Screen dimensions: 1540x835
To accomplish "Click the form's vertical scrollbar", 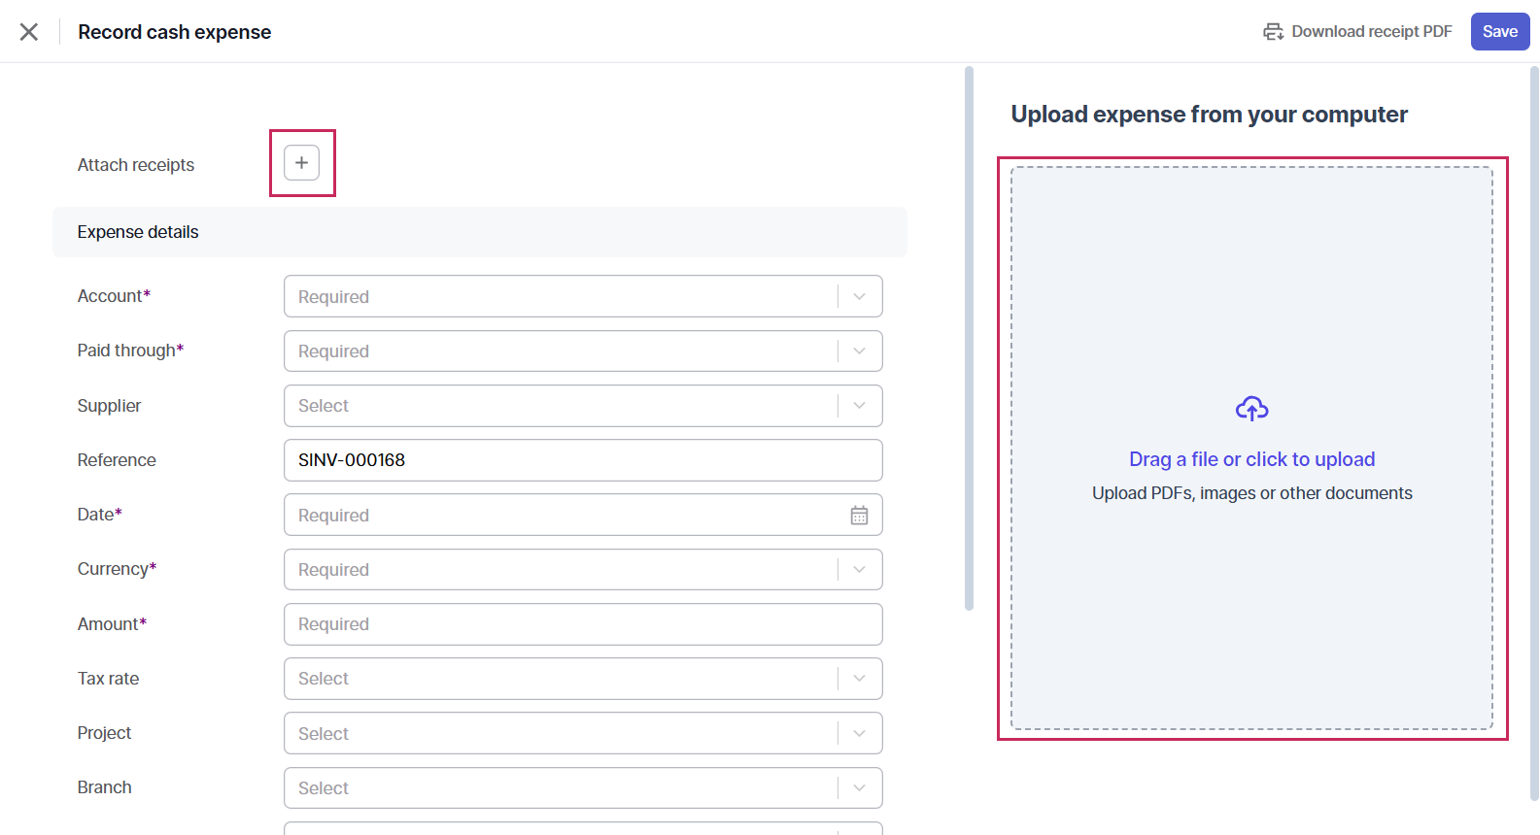I will [969, 340].
